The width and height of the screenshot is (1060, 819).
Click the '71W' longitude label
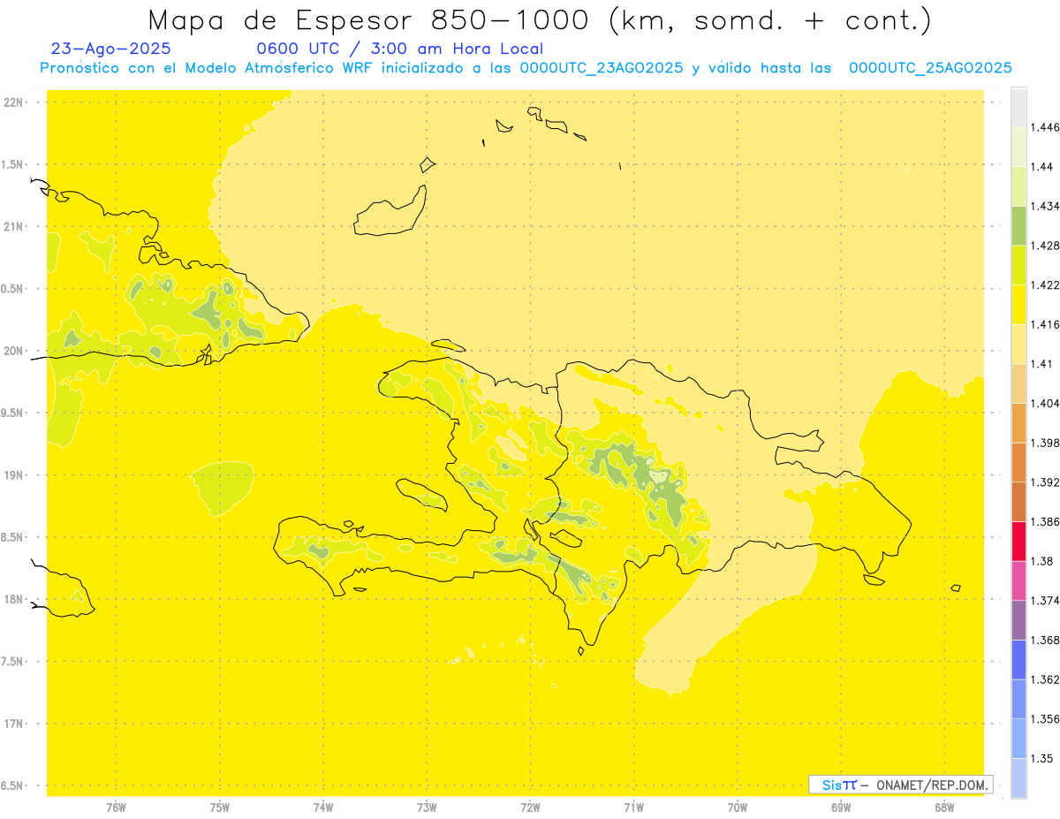(x=633, y=808)
